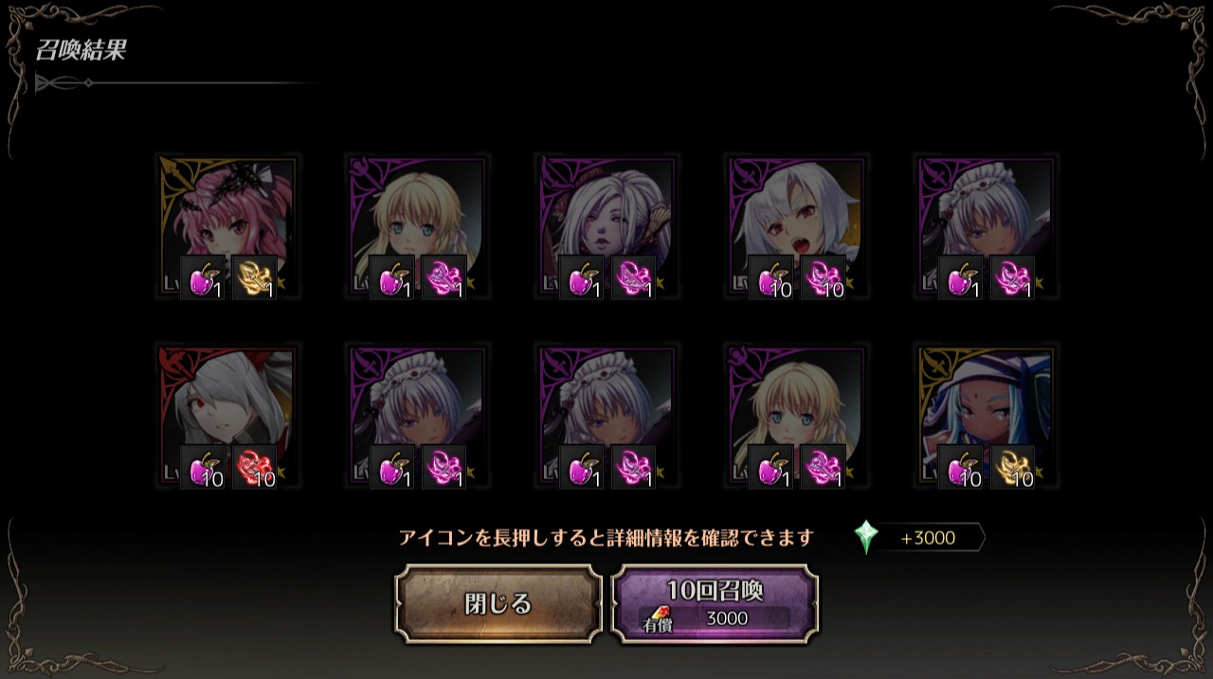Select the bottom-row blonde character portrait

796,417
